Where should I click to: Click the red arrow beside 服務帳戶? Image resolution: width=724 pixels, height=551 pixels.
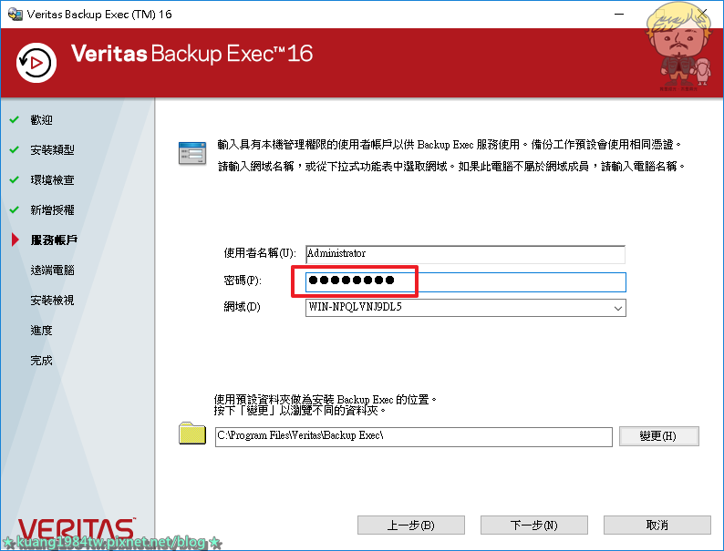coord(16,240)
